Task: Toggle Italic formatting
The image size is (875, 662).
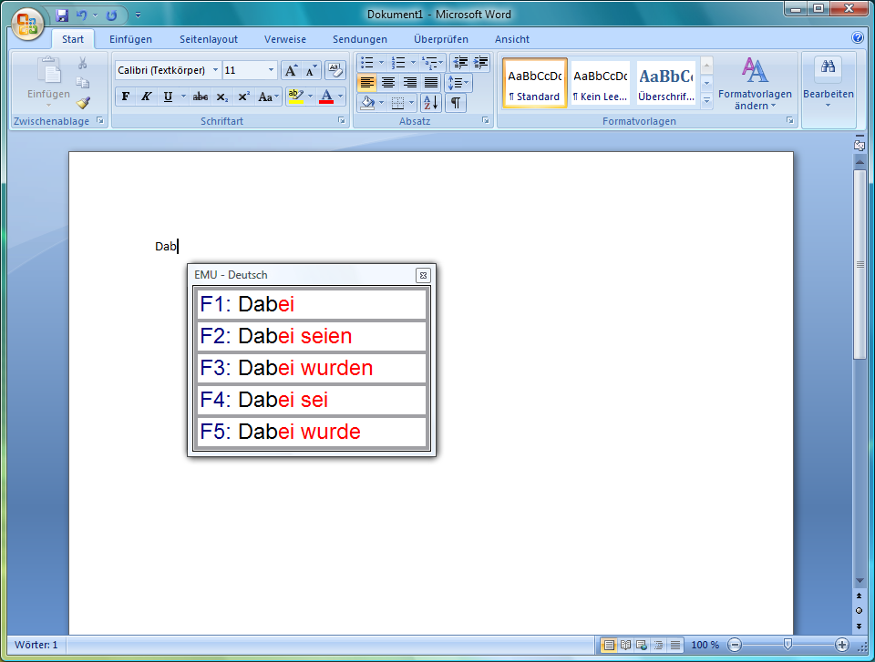Action: point(146,97)
